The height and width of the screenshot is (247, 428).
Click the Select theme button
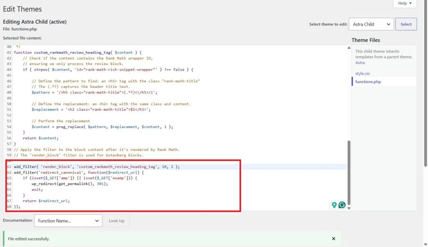pos(406,24)
